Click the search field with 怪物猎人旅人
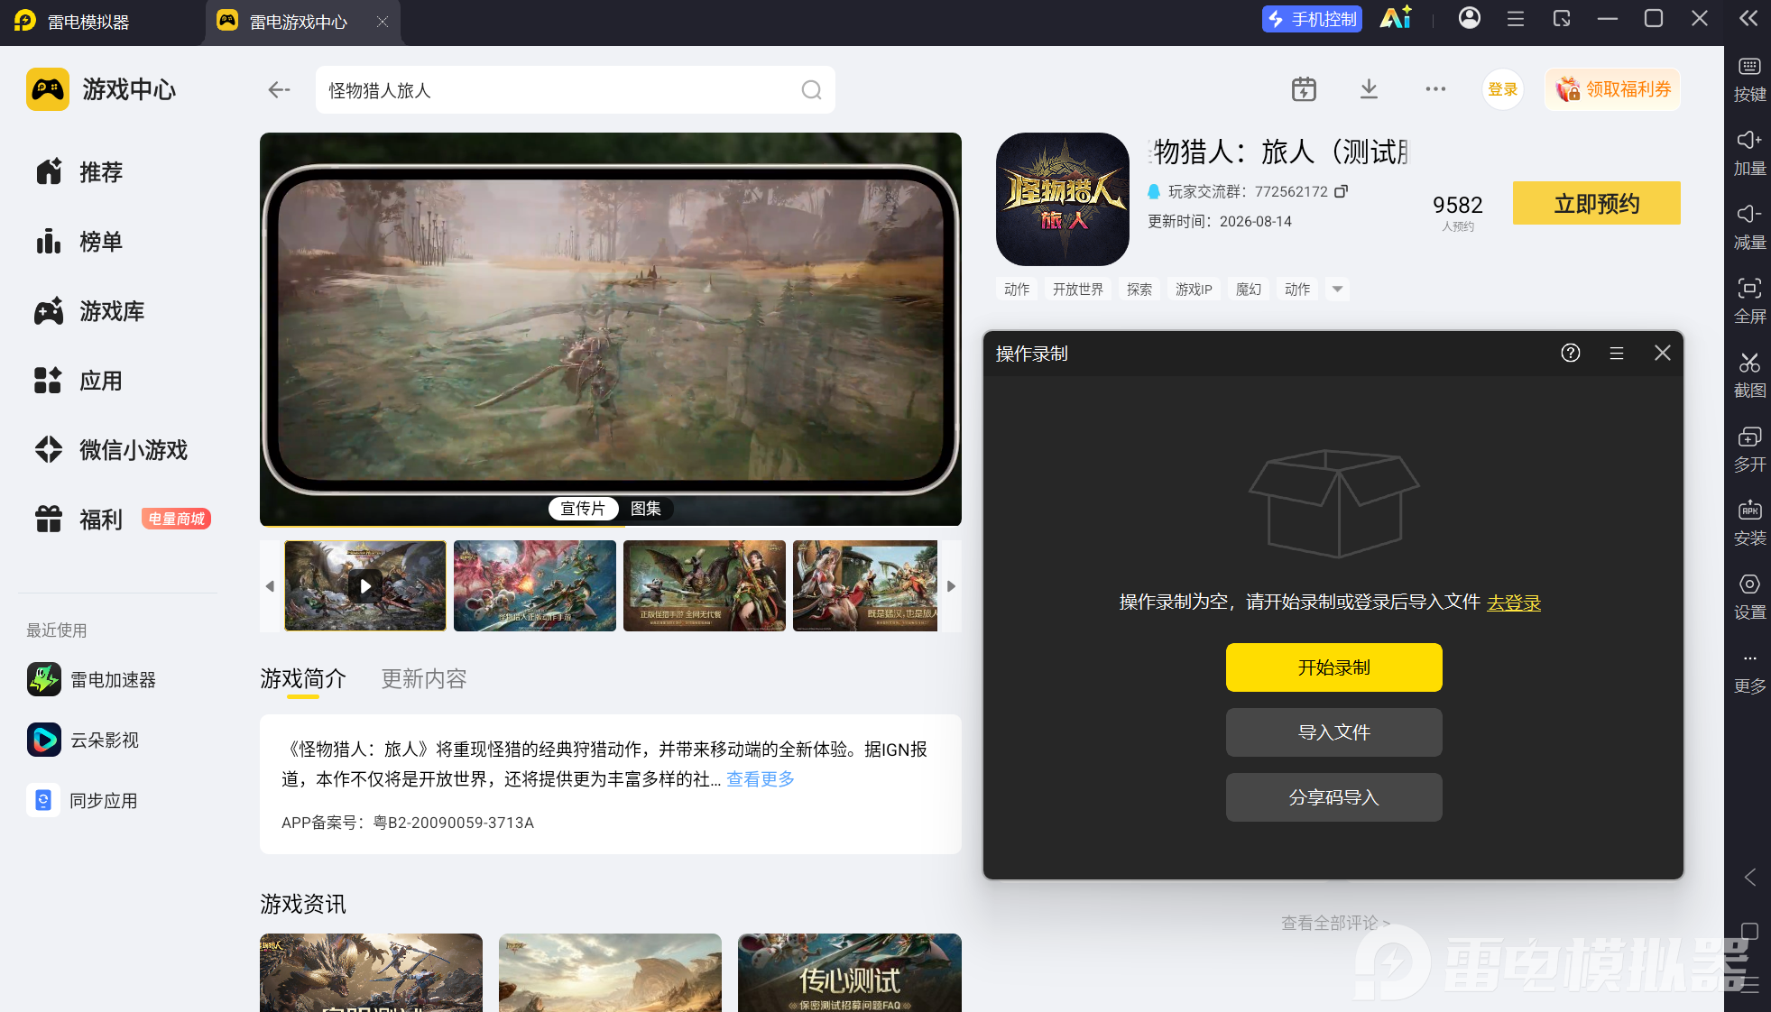 coord(575,90)
